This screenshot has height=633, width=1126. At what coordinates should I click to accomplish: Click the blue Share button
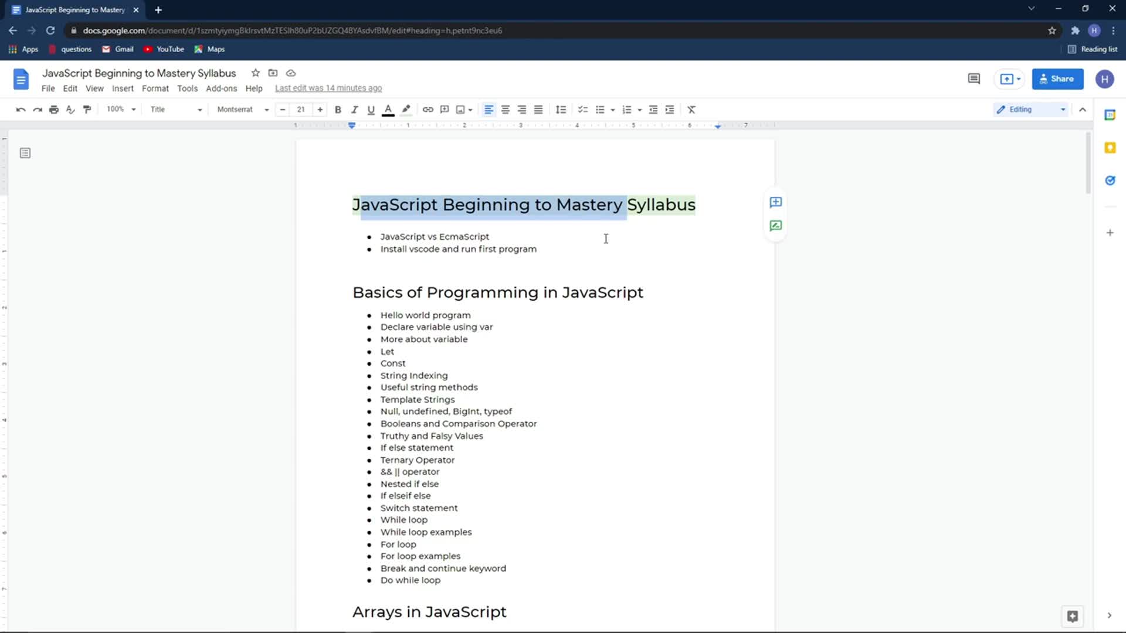click(x=1057, y=79)
